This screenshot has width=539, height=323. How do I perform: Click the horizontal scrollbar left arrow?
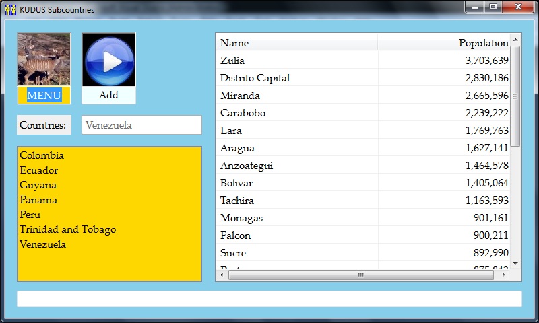tap(222, 275)
